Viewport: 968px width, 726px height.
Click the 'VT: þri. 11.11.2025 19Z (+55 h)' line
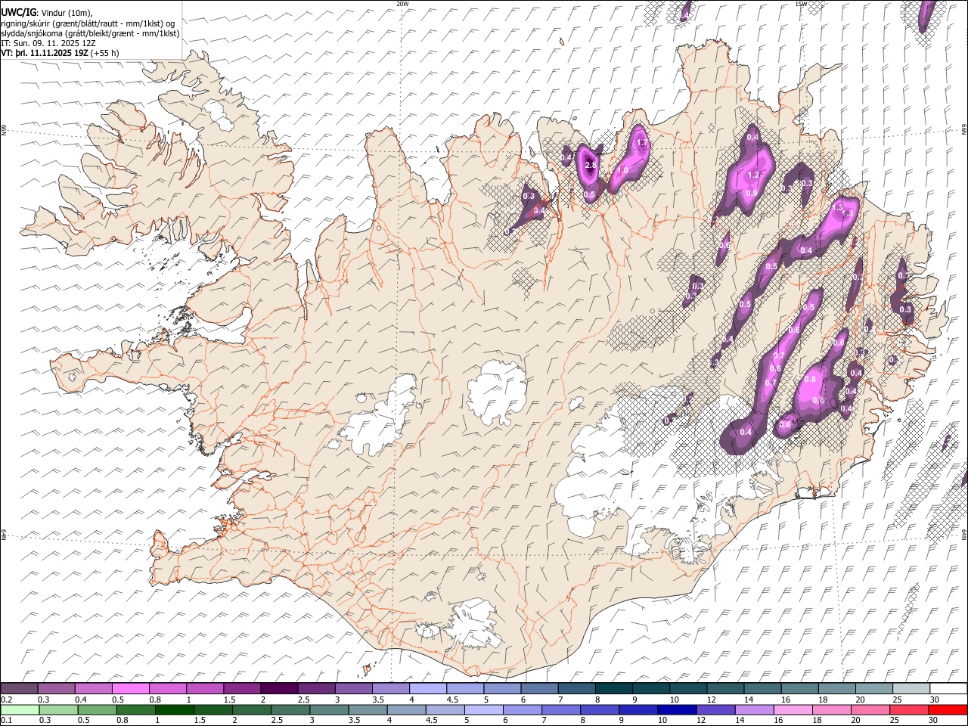(x=60, y=53)
